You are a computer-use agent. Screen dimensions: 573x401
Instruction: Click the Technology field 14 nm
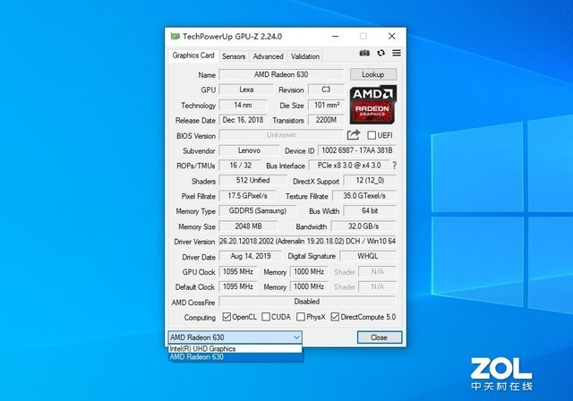pyautogui.click(x=243, y=106)
